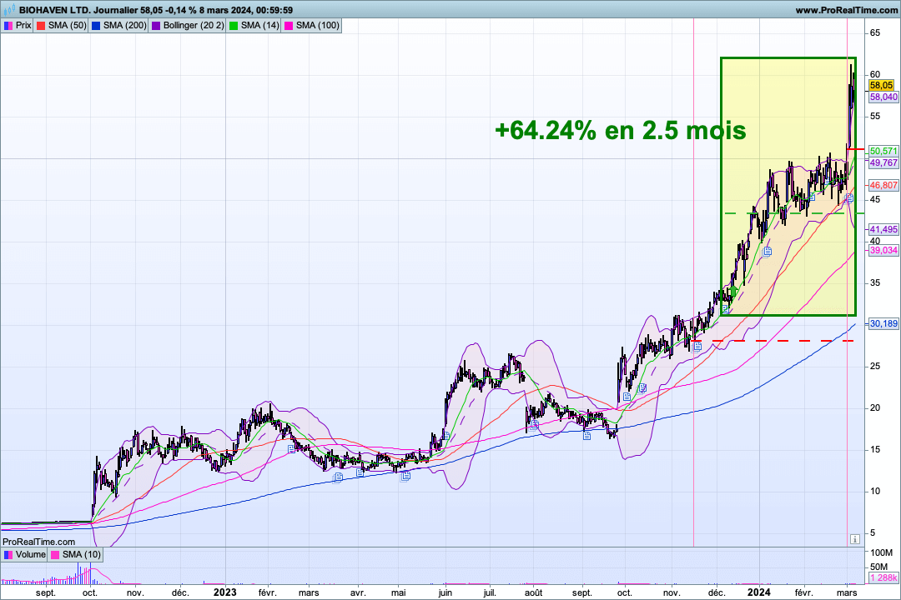
Task: Open the www.ProRealTime.com link in the header
Action: coord(847,10)
